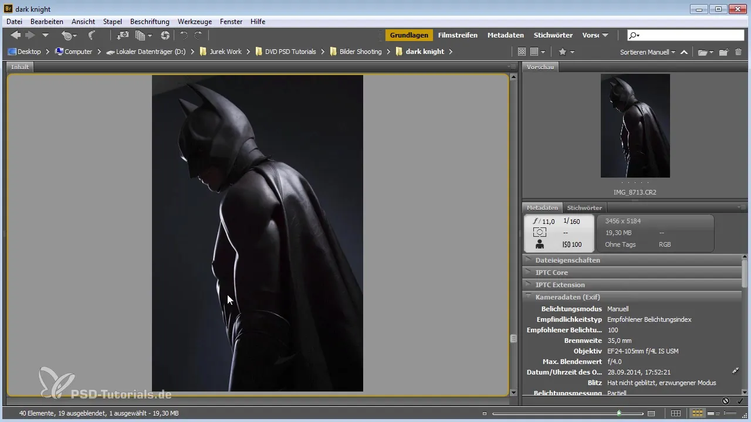Lock the thumbnail grid icon

pos(676,414)
